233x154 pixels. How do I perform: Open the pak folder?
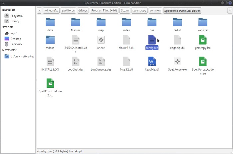(x=152, y=22)
